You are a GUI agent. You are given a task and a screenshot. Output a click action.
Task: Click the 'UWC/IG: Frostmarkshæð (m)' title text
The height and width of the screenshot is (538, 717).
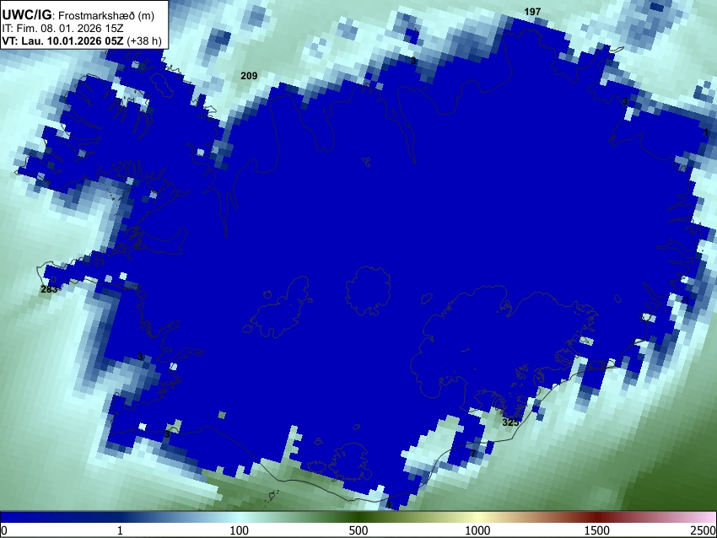(x=78, y=15)
